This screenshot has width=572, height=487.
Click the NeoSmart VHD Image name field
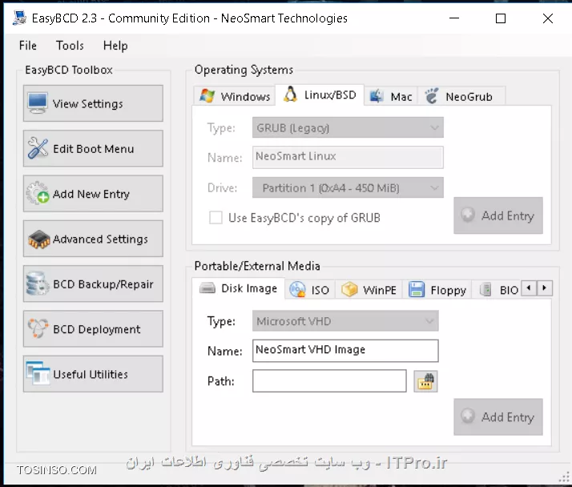[x=345, y=351]
